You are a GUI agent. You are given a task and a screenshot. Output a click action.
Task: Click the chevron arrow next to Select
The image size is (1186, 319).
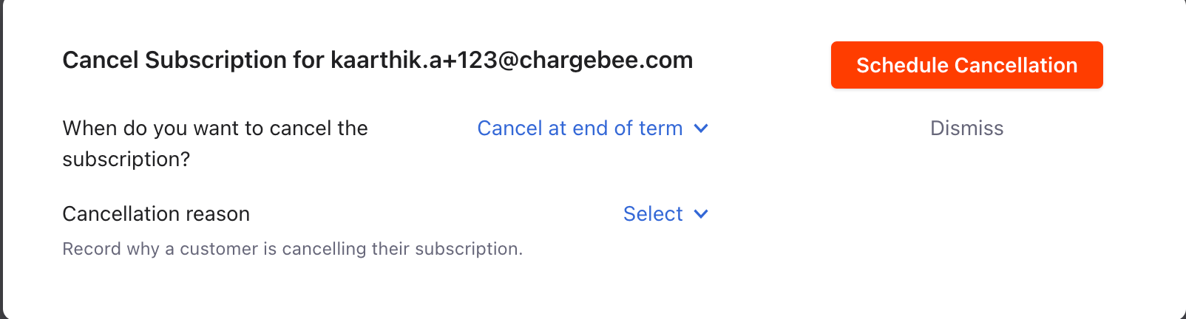tap(701, 214)
